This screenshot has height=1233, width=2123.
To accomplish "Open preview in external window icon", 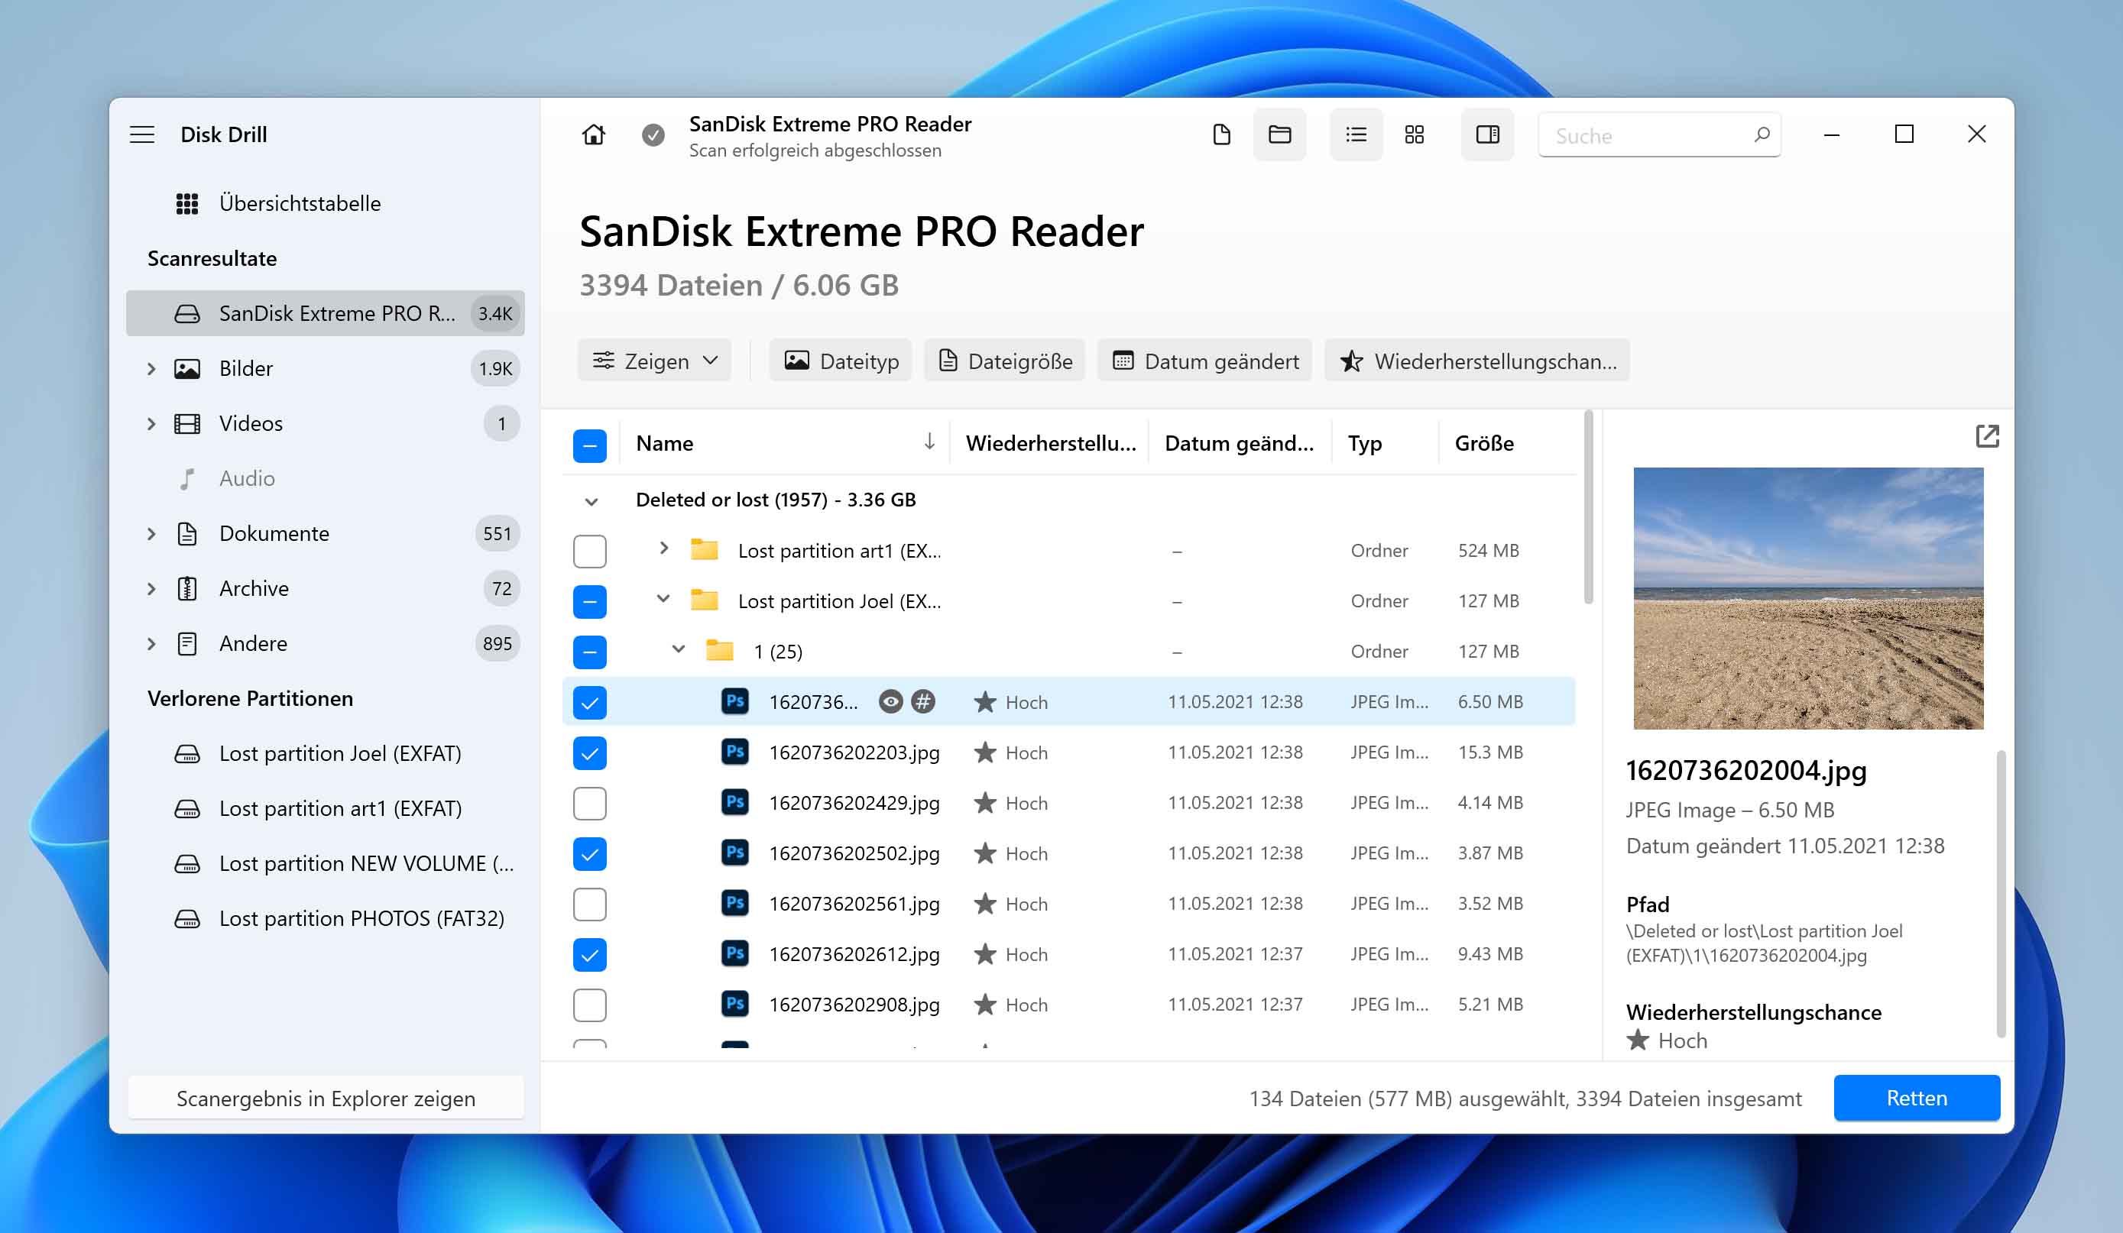I will coord(1988,435).
